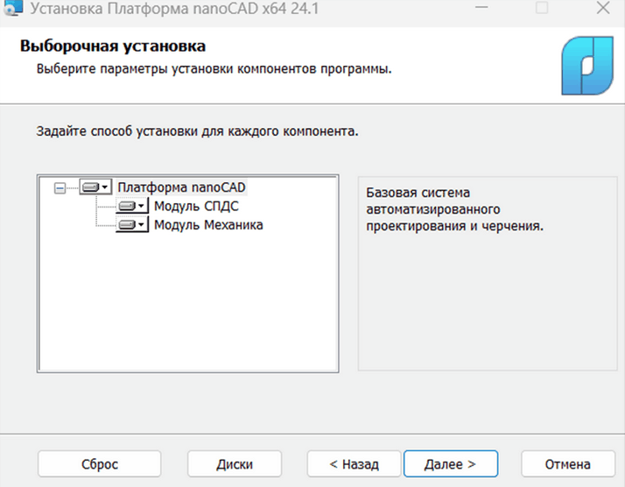Open install-mode dropdown for Модуль СПДС

pos(132,206)
